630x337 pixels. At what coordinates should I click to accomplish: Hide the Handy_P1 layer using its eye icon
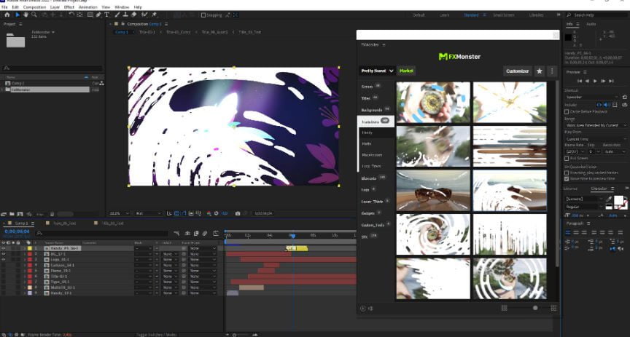coord(4,248)
